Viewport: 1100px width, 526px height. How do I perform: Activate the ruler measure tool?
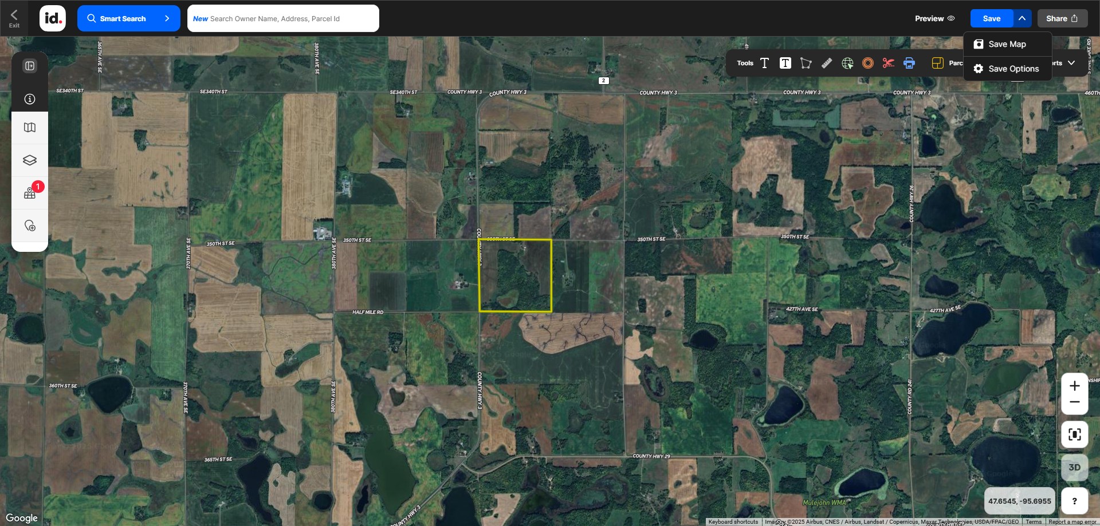point(826,63)
